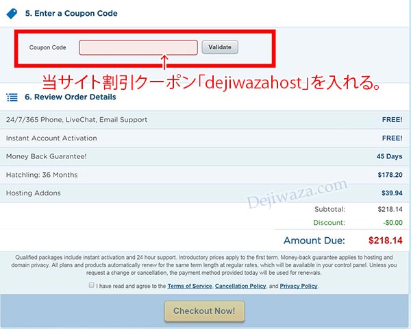Image resolution: width=411 pixels, height=329 pixels.
Task: Open the Privacy Policy link
Action: tap(299, 286)
